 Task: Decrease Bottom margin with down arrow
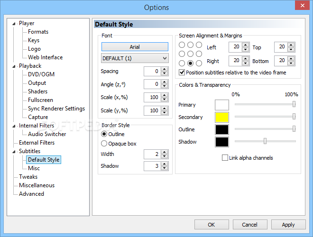point(291,63)
